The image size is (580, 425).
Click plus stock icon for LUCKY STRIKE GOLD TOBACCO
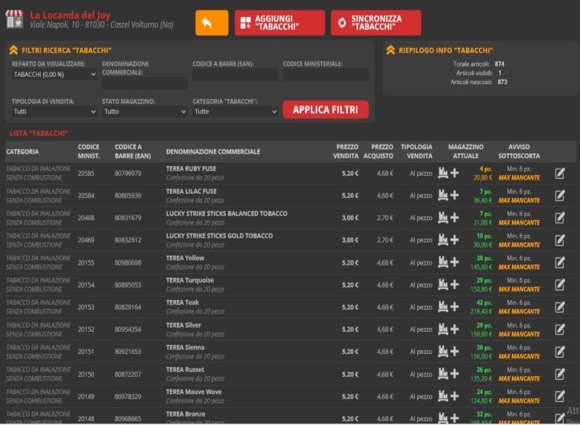[x=454, y=239]
